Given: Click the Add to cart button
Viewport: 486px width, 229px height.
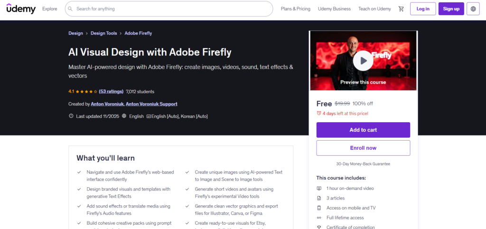Looking at the screenshot, I should [x=363, y=130].
